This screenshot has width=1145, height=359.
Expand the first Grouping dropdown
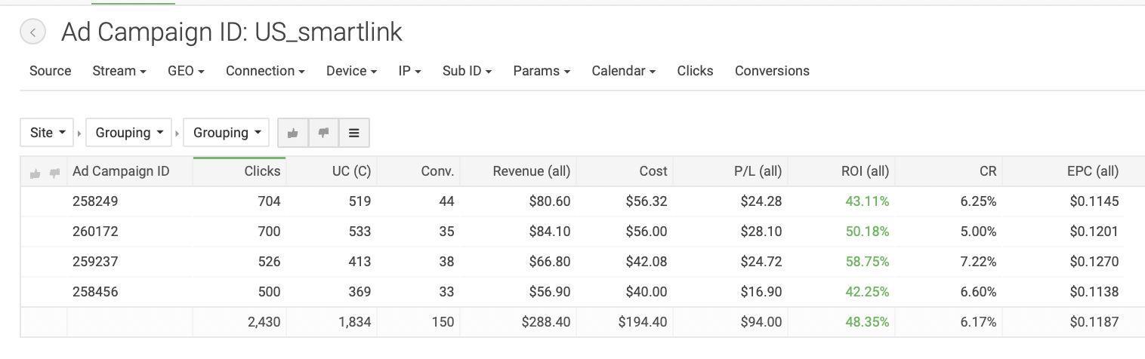pyautogui.click(x=129, y=133)
